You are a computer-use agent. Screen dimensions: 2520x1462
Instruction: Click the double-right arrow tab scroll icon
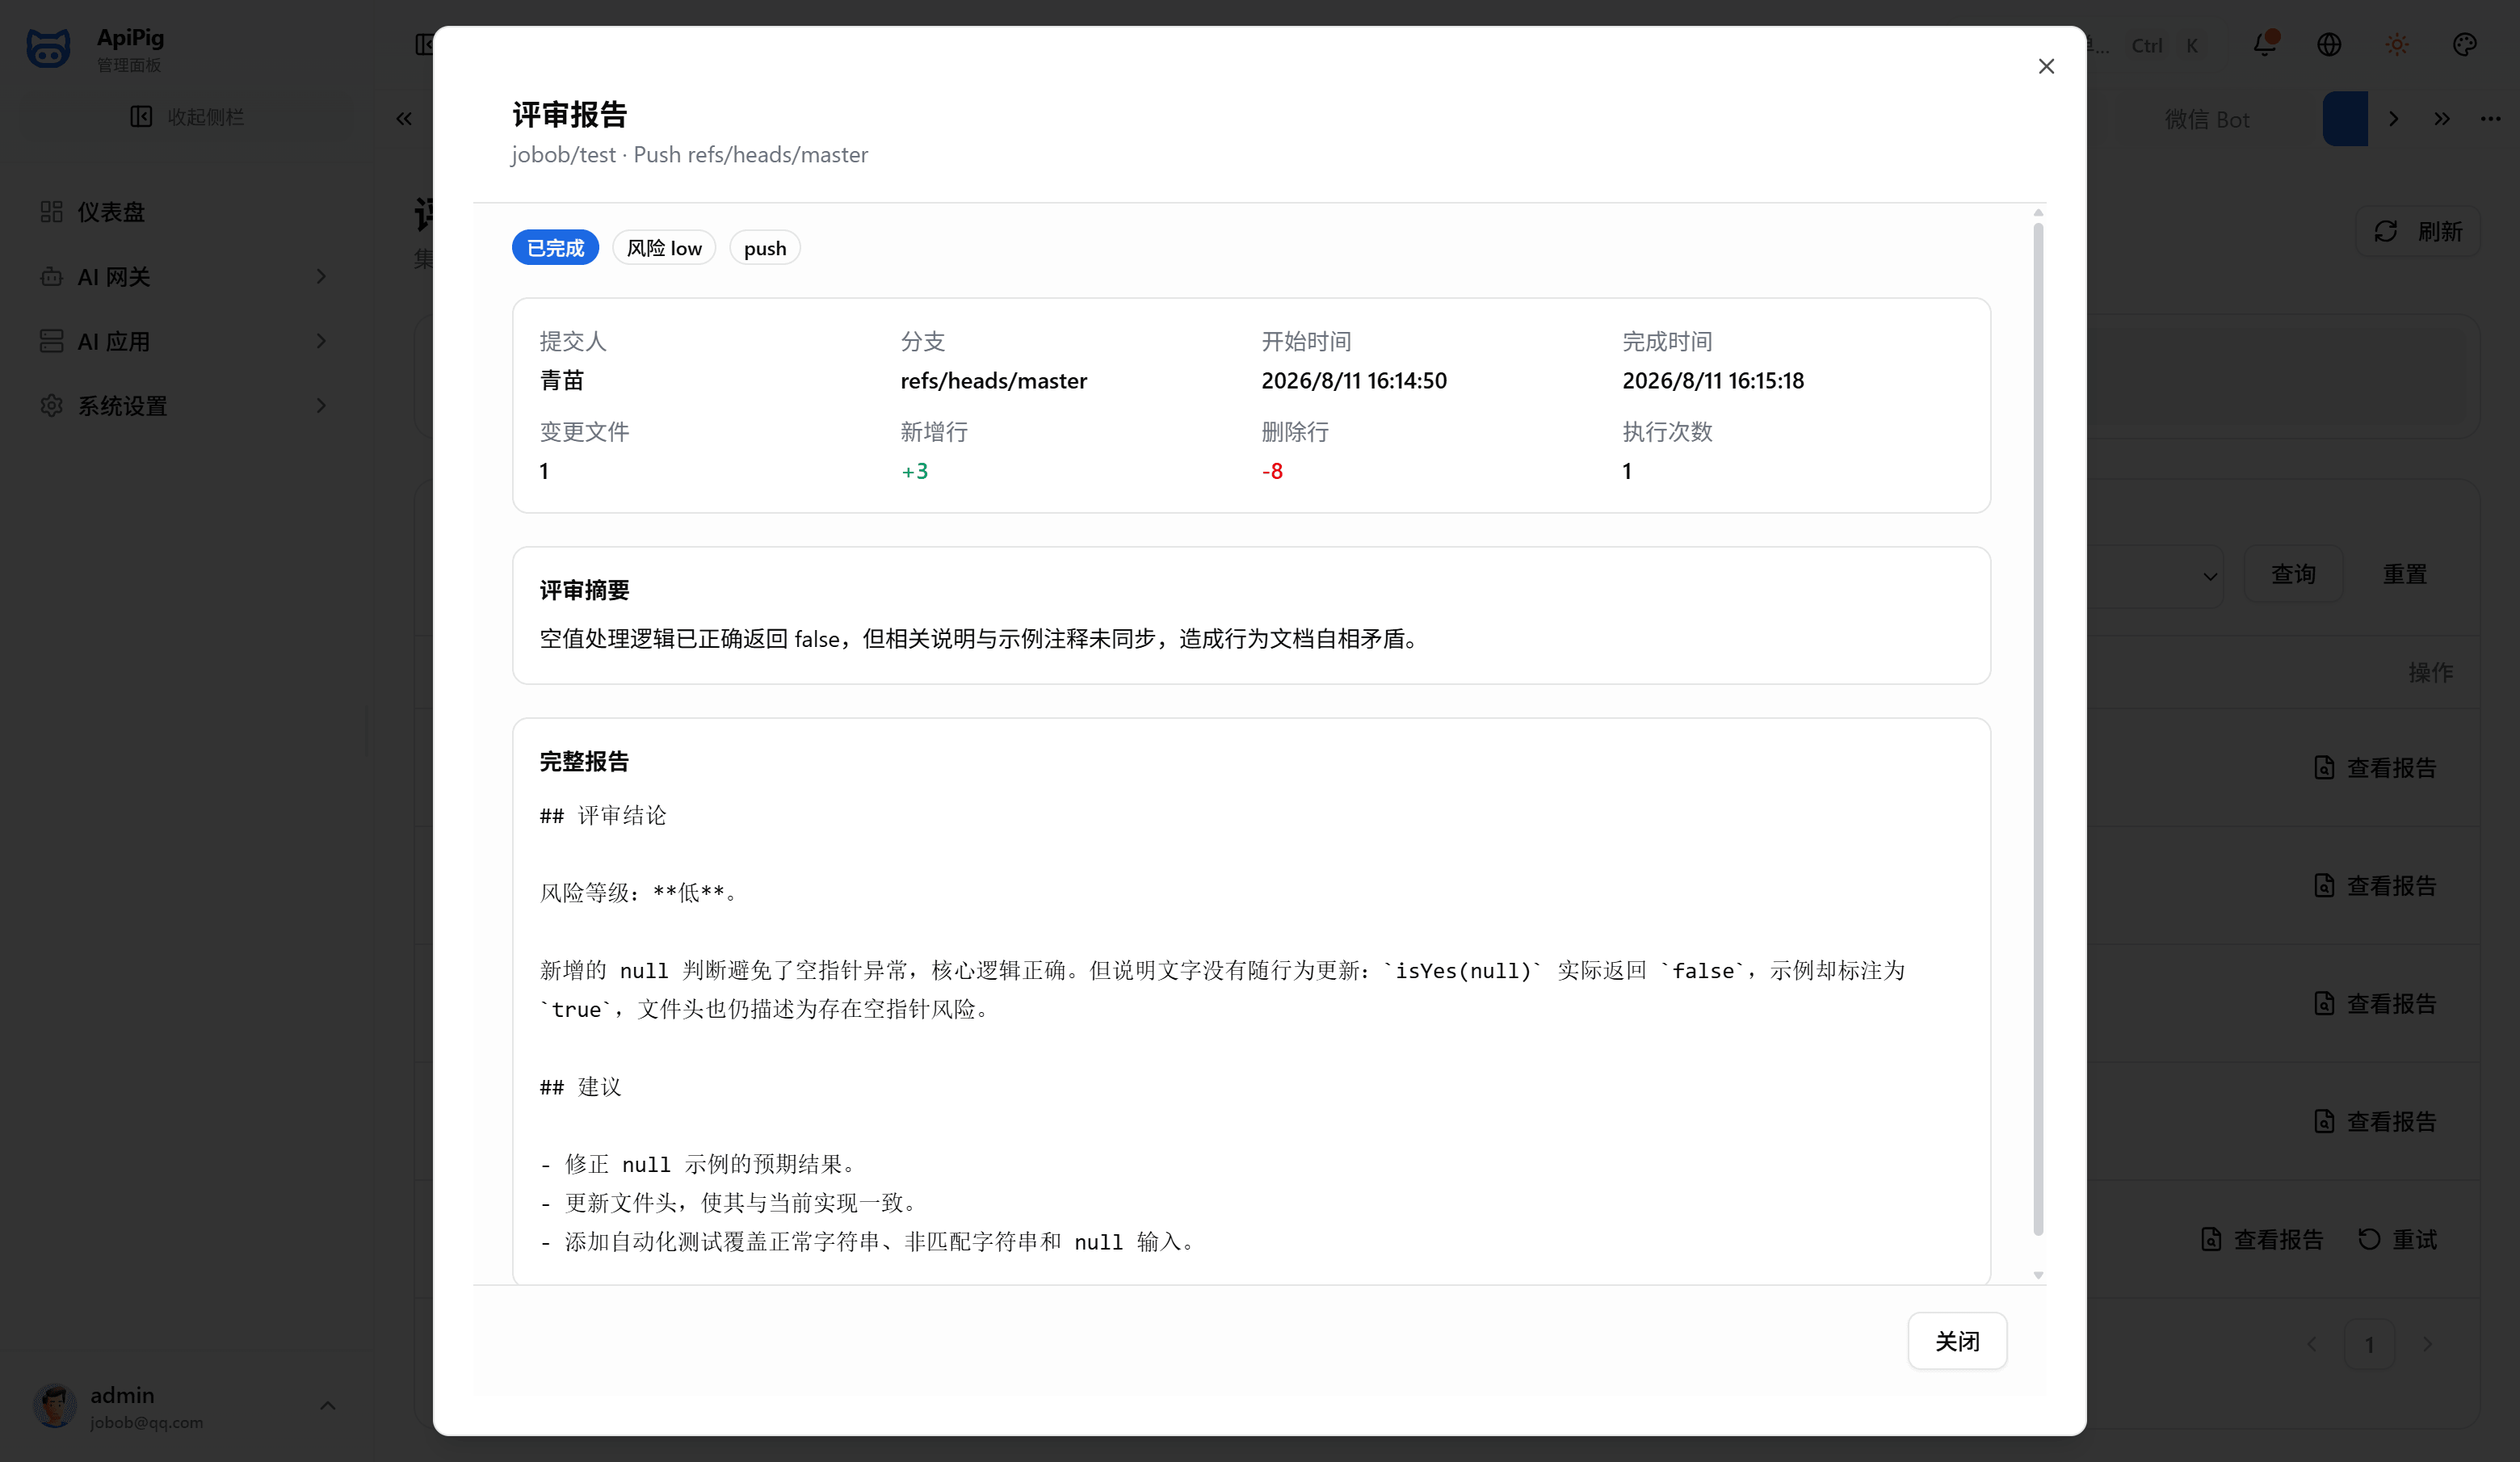[x=2442, y=119]
